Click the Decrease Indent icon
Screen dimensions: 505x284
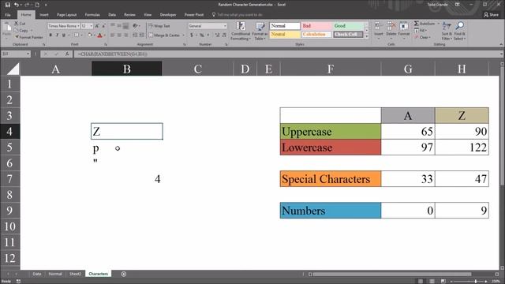(x=135, y=35)
